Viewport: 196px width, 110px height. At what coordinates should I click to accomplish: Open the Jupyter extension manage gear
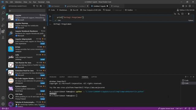click(44, 20)
